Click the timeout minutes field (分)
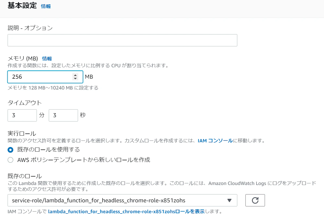The height and width of the screenshot is (214, 324). 22,115
